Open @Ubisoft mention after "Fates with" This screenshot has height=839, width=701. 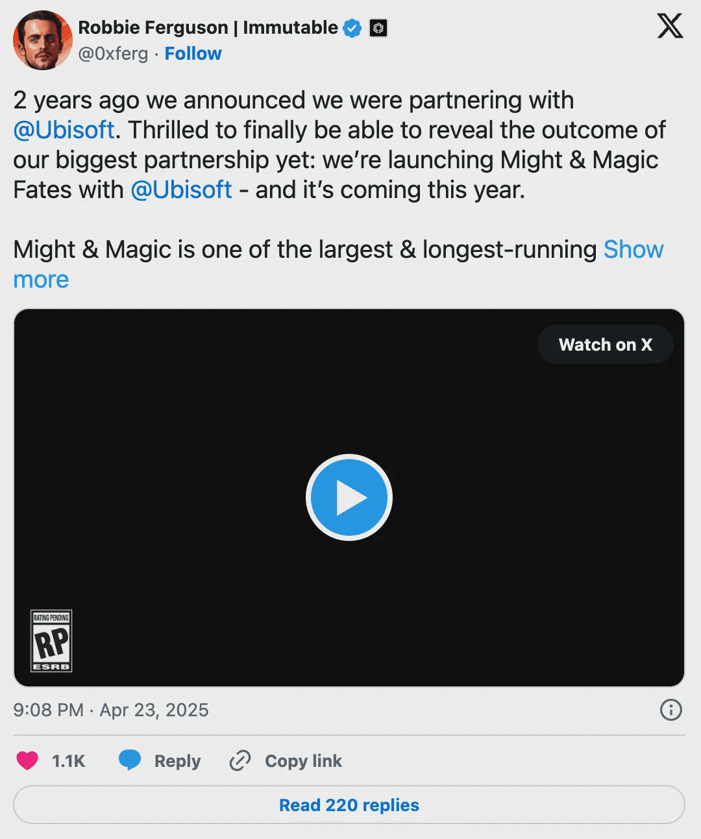tap(181, 190)
